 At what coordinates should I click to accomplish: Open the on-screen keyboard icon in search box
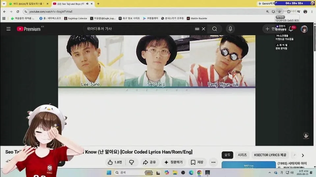[197, 29]
